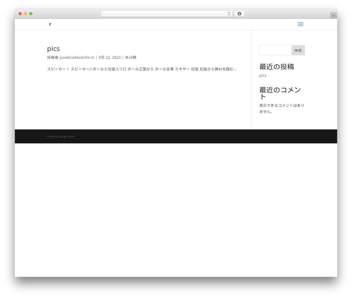Click the 最近のコメント heading

pos(280,93)
